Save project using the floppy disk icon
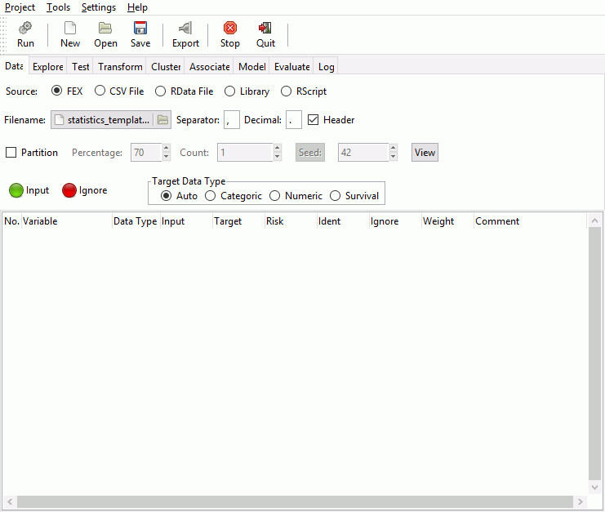The height and width of the screenshot is (512, 605). (140, 28)
